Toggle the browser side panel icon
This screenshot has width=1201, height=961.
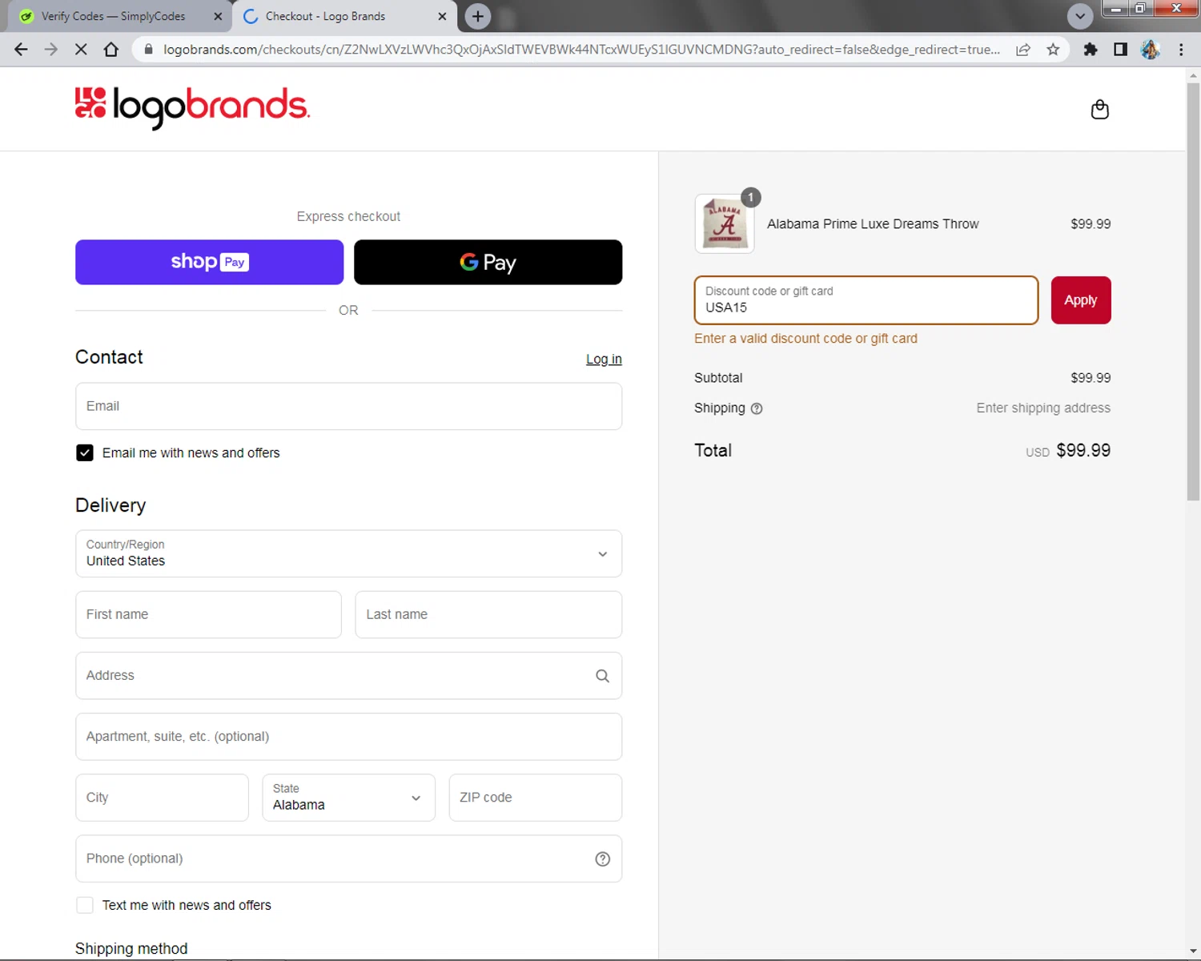point(1120,50)
